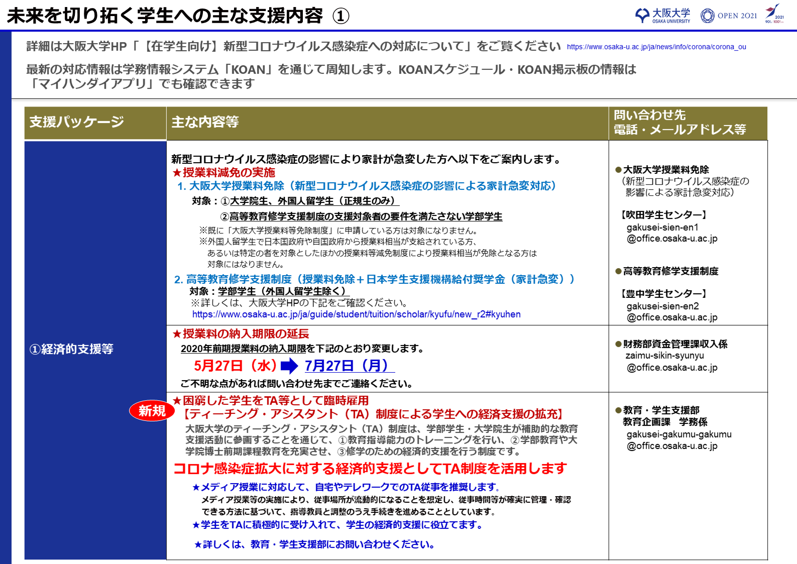Select the gakusei-sien-en2 email address
Image resolution: width=797 pixels, height=564 pixels.
(x=671, y=312)
